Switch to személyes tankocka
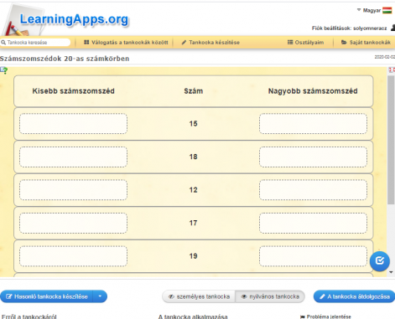This screenshot has height=319, width=395. click(199, 296)
